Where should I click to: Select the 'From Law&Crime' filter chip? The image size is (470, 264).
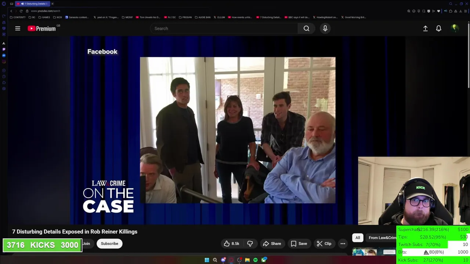click(x=382, y=238)
